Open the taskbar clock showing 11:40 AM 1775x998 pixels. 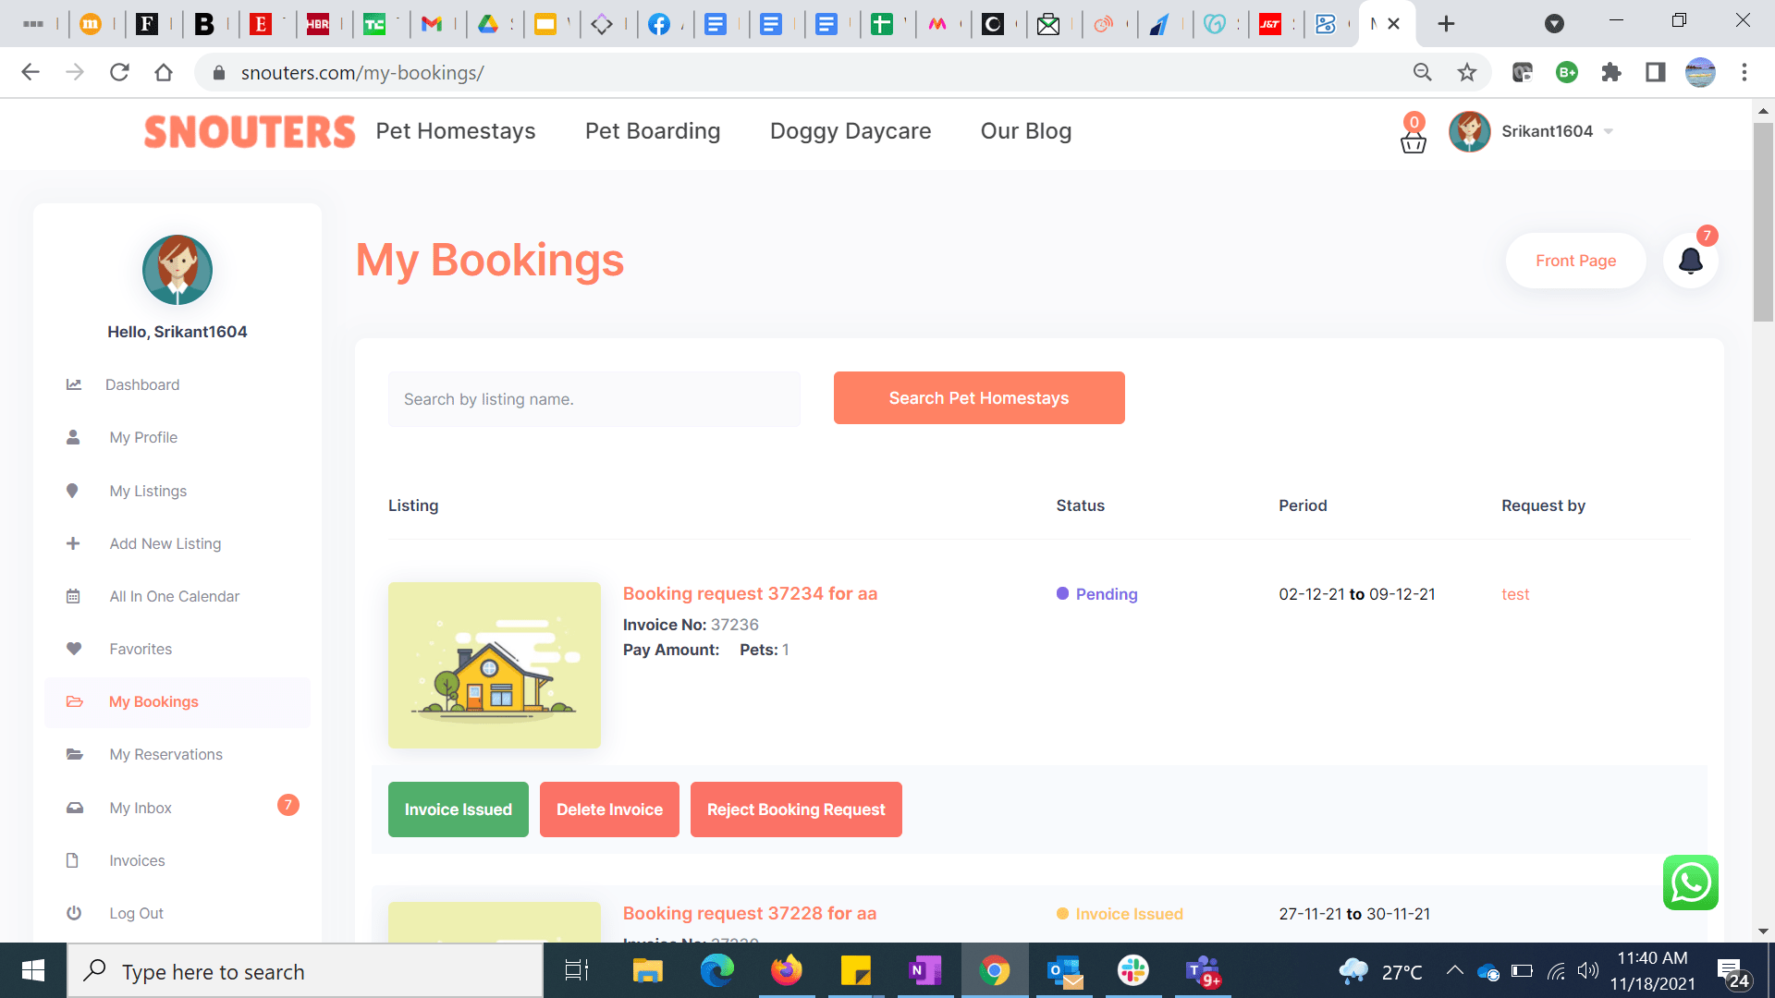coord(1652,970)
